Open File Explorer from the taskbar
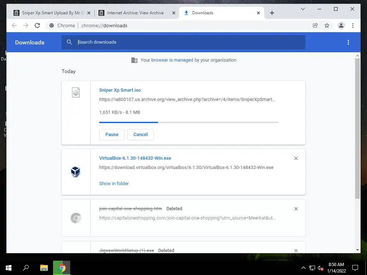Screen dimensions: 367x275 [44, 268]
